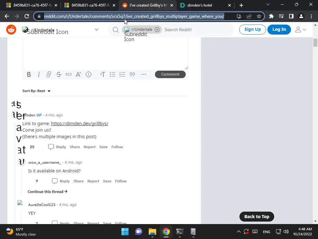318x239 pixels.
Task: Open more formatting options
Action: 144,74
